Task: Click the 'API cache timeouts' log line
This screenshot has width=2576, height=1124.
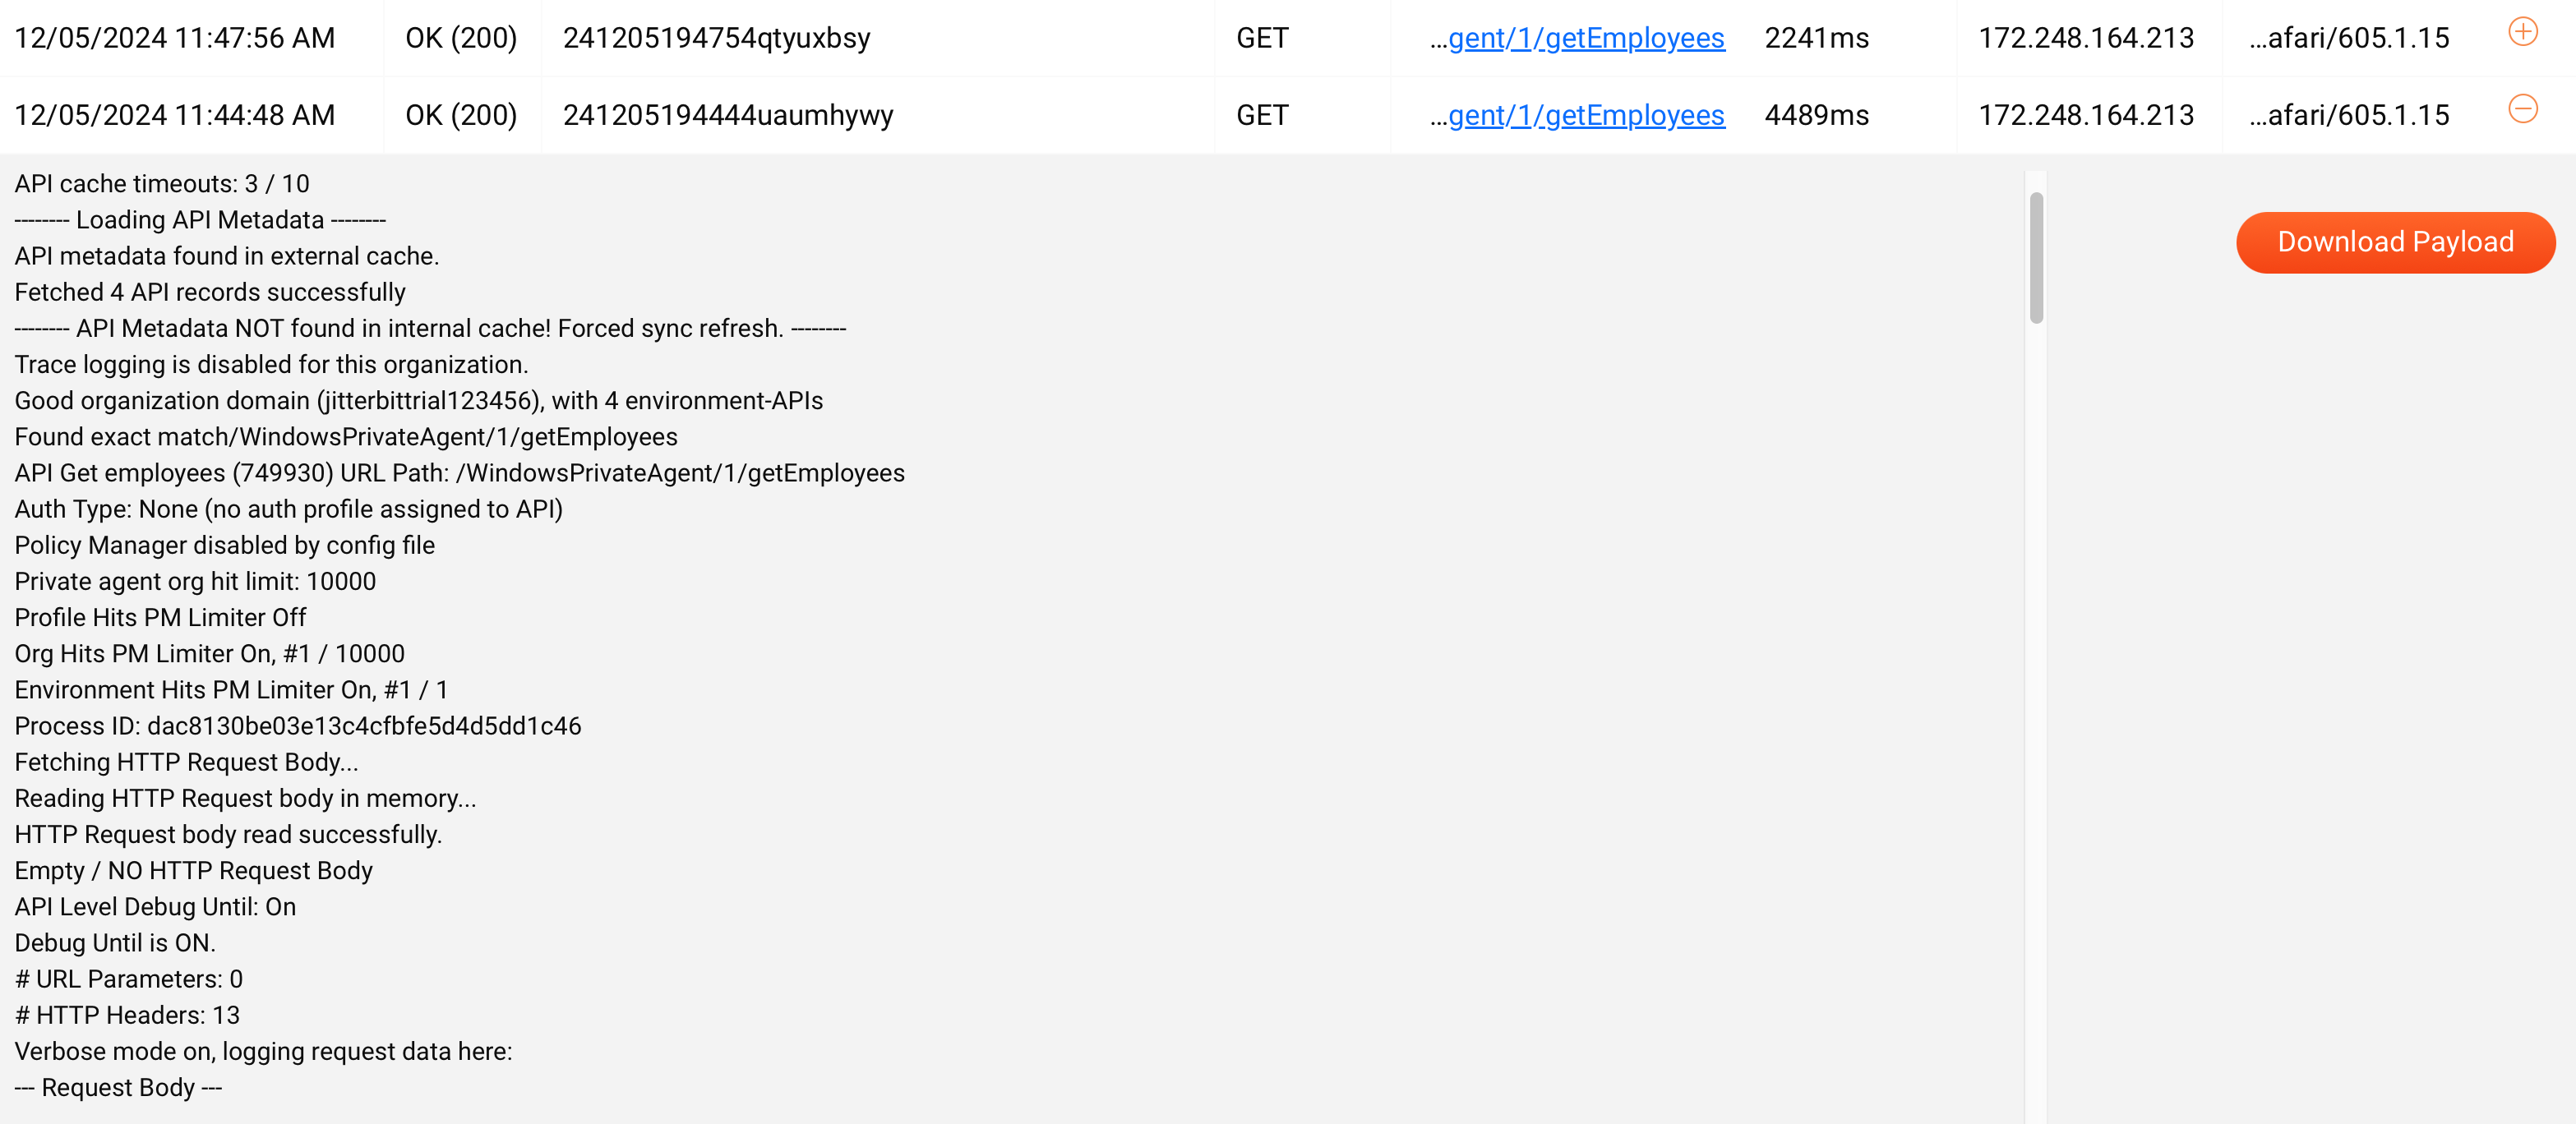Action: tap(162, 184)
